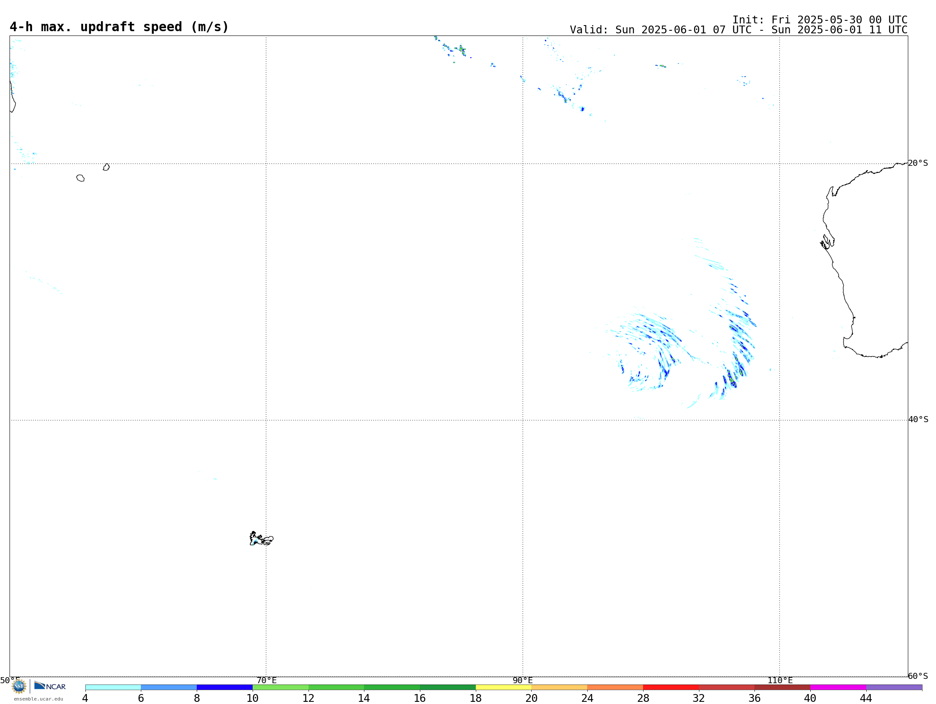Select the 36-40 m/s brown swatch

pos(782,688)
